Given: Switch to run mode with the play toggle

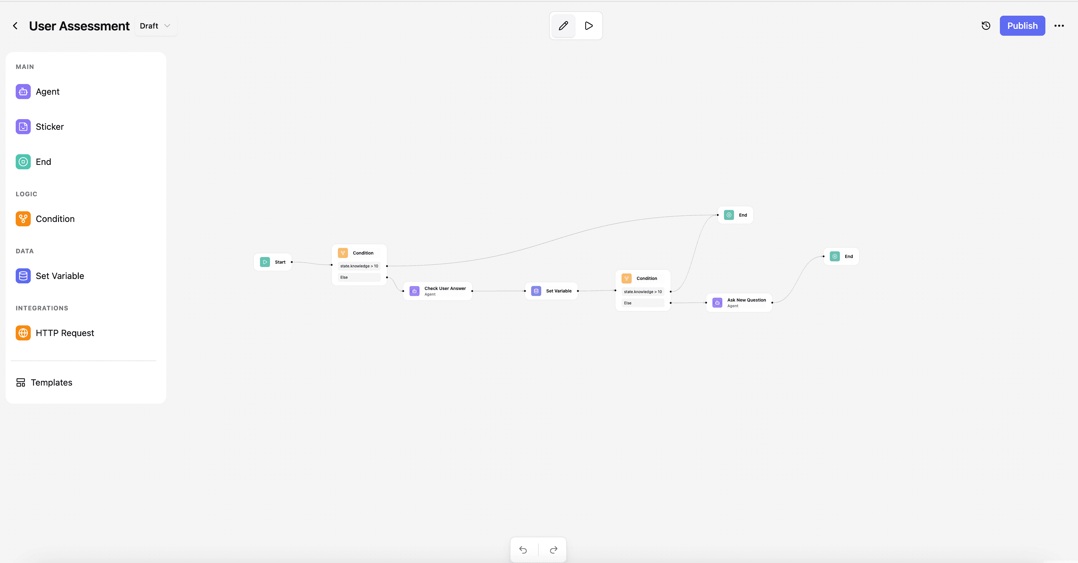Looking at the screenshot, I should [588, 25].
